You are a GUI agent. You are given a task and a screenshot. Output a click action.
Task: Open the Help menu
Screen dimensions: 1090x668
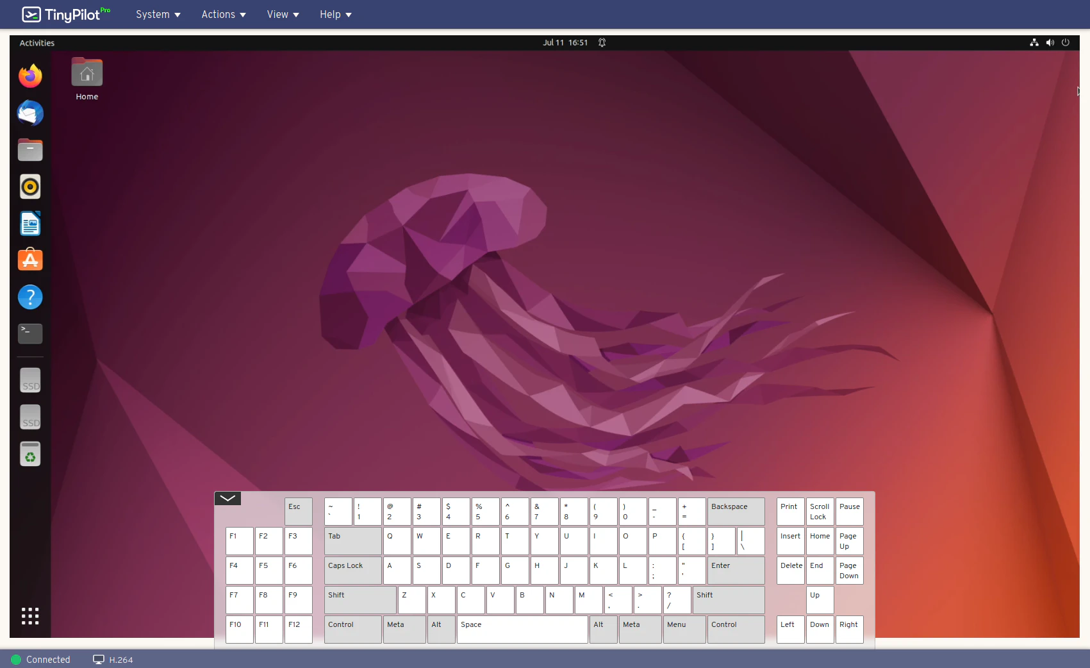tap(336, 14)
